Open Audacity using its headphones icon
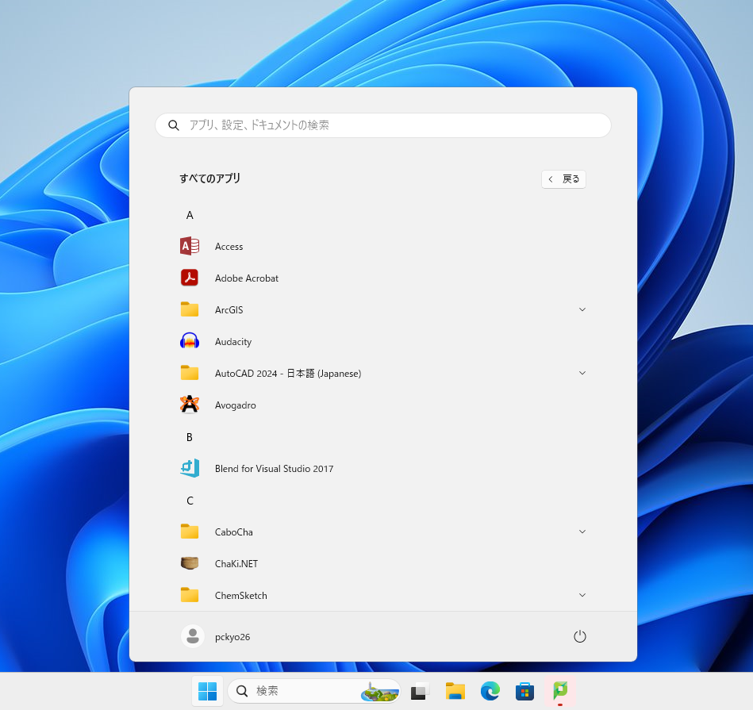The height and width of the screenshot is (710, 753). click(190, 341)
